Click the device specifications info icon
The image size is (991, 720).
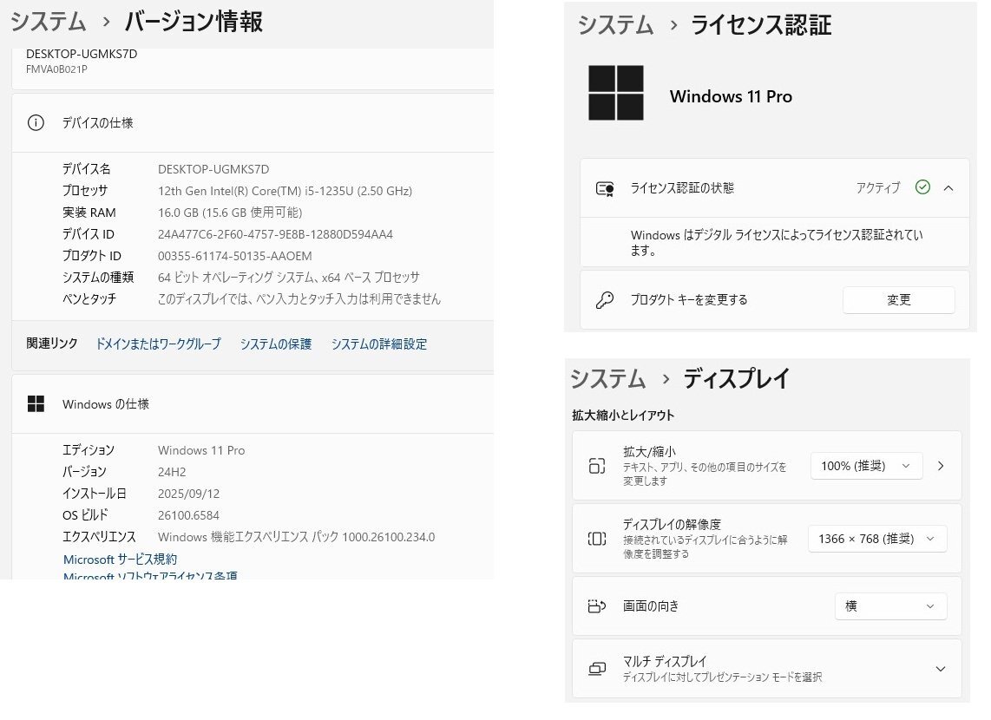coord(36,122)
